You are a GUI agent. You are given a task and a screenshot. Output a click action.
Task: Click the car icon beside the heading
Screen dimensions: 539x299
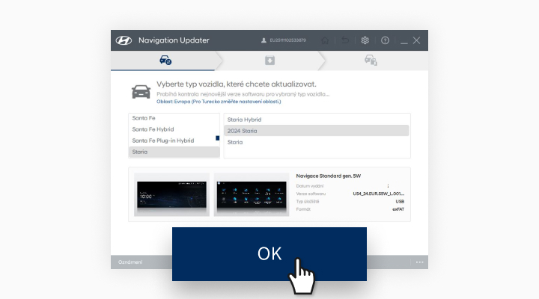pyautogui.click(x=141, y=91)
